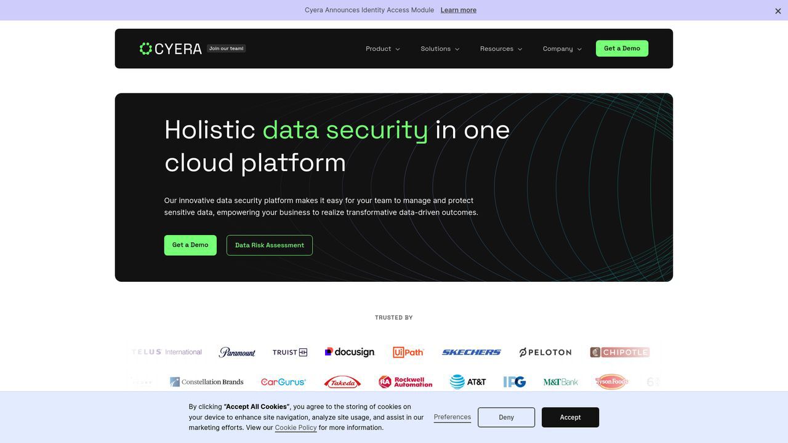Click the Peloton logo
Screen dimensions: 788x443
tap(545, 352)
